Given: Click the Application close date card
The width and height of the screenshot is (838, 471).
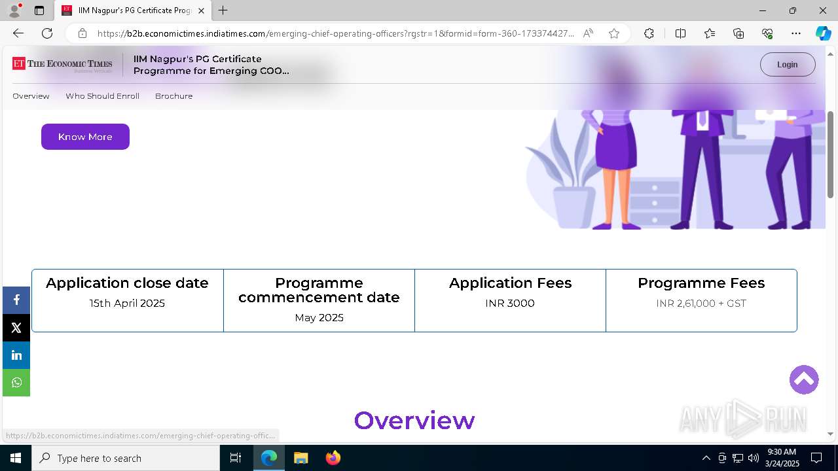Looking at the screenshot, I should click(x=128, y=300).
